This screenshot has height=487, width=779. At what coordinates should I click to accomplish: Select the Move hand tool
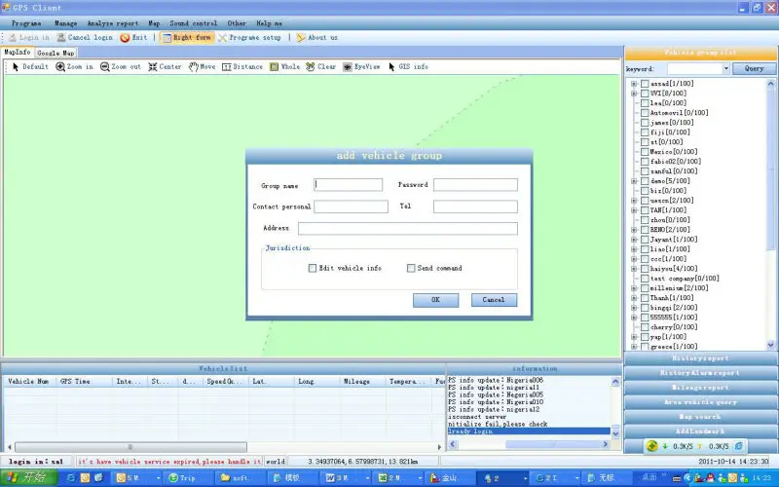(x=202, y=66)
